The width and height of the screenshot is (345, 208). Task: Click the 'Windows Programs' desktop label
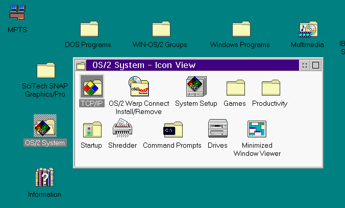(x=240, y=45)
